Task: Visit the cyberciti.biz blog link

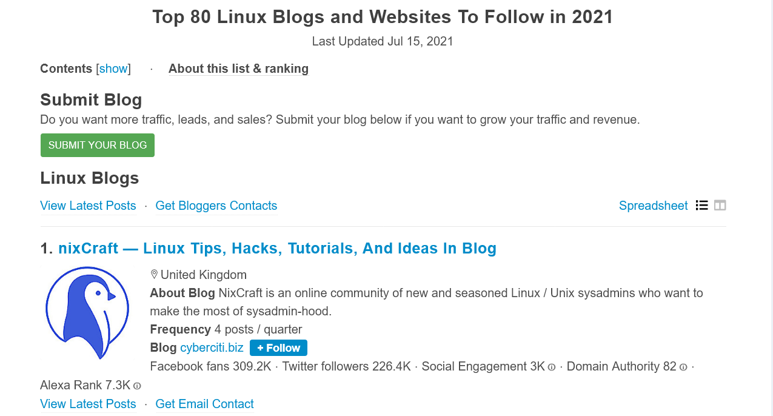Action: (212, 347)
